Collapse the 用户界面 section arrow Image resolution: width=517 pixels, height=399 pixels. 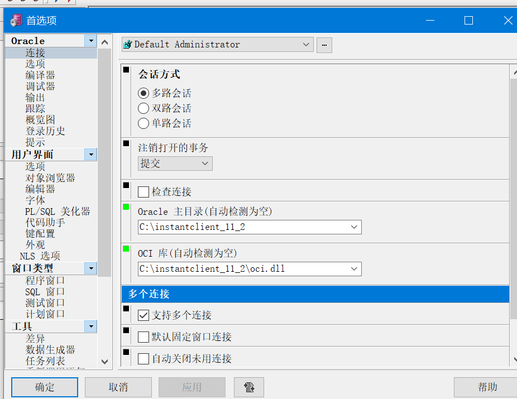coord(90,154)
